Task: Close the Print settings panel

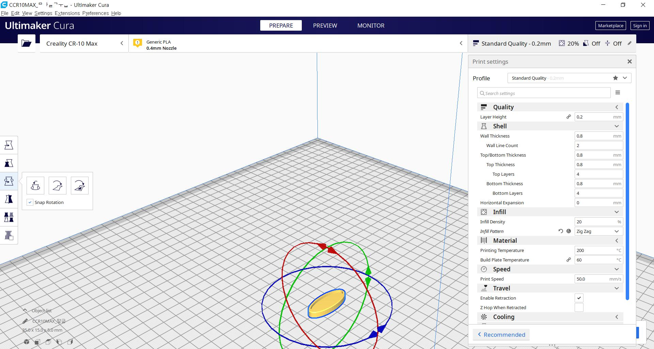Action: 629,61
